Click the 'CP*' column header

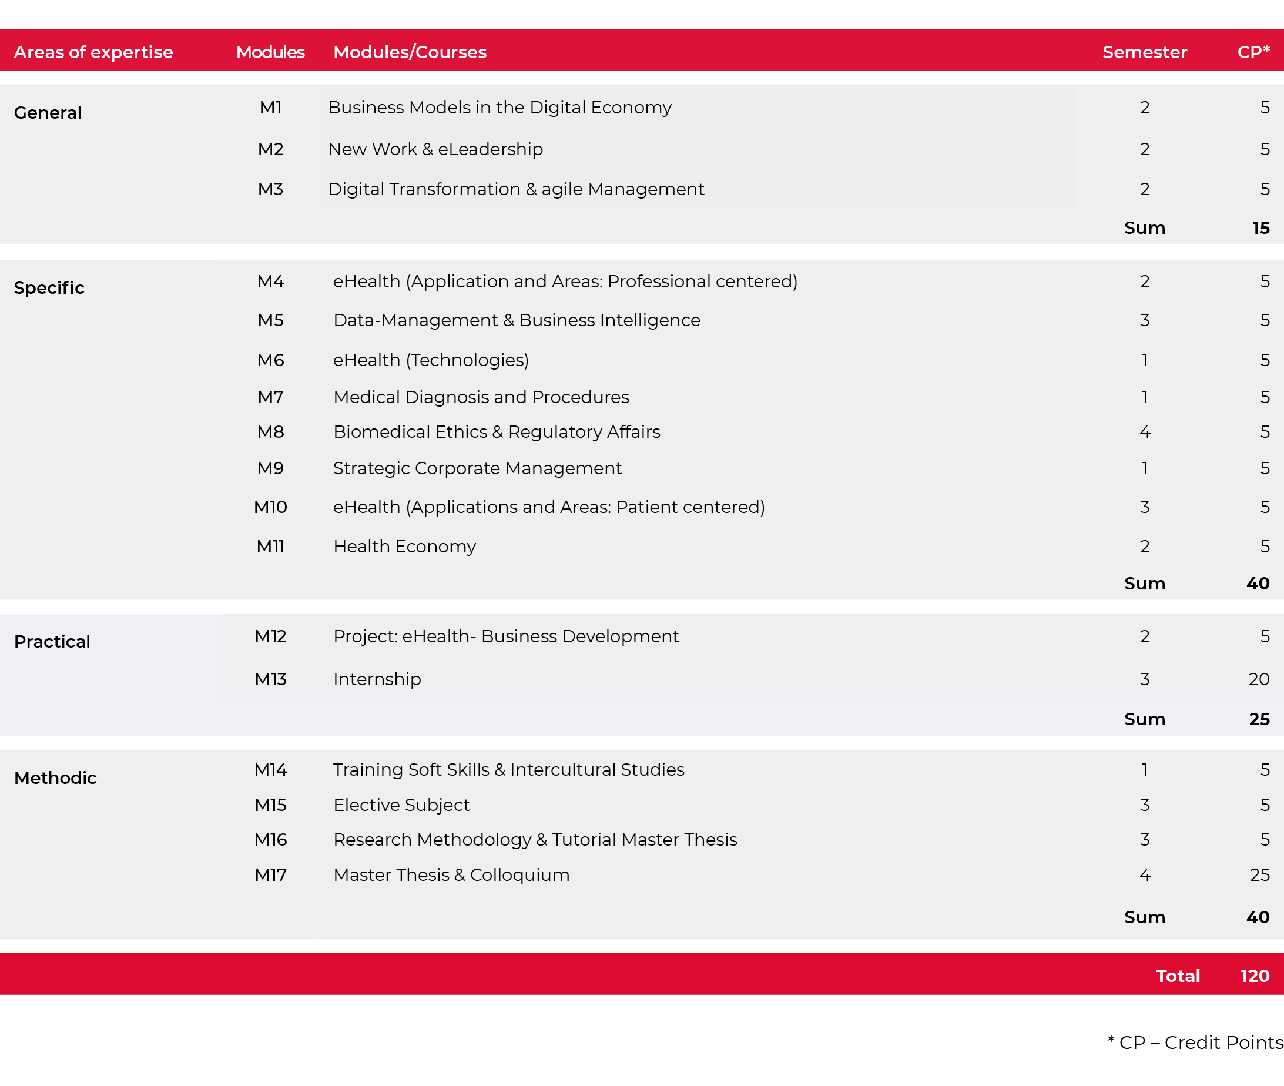point(1253,52)
